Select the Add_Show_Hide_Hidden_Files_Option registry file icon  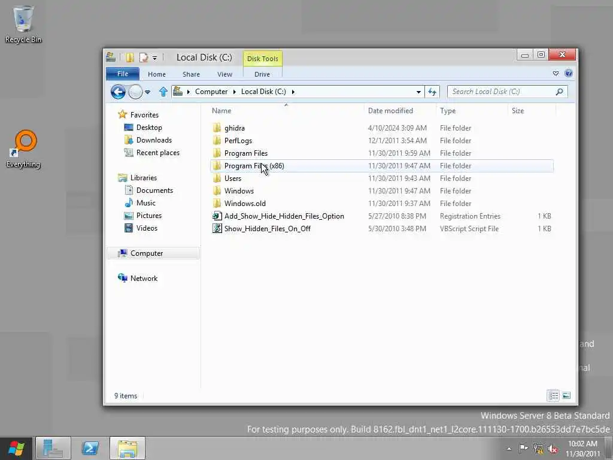point(217,216)
